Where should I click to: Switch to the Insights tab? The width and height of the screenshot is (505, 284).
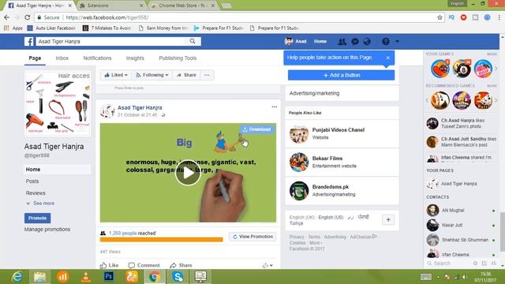tap(135, 58)
